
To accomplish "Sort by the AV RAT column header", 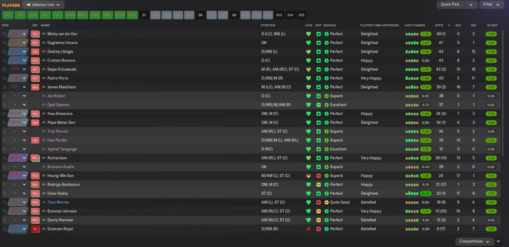I will [x=492, y=25].
